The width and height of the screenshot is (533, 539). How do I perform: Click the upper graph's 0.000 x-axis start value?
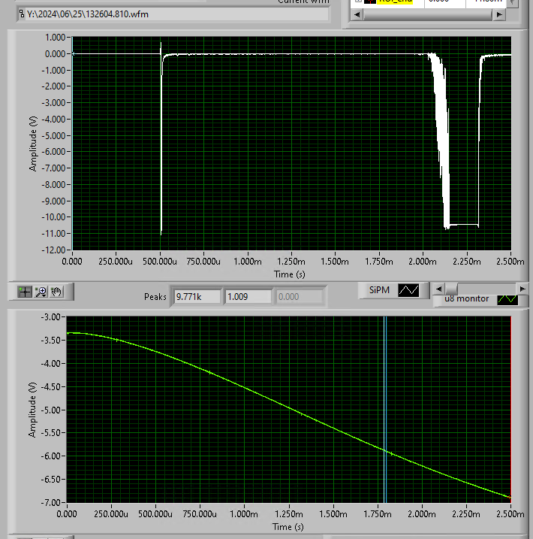coord(72,262)
